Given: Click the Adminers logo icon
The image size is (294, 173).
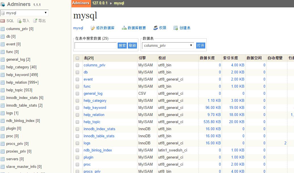Looking at the screenshot, I should point(3,4).
